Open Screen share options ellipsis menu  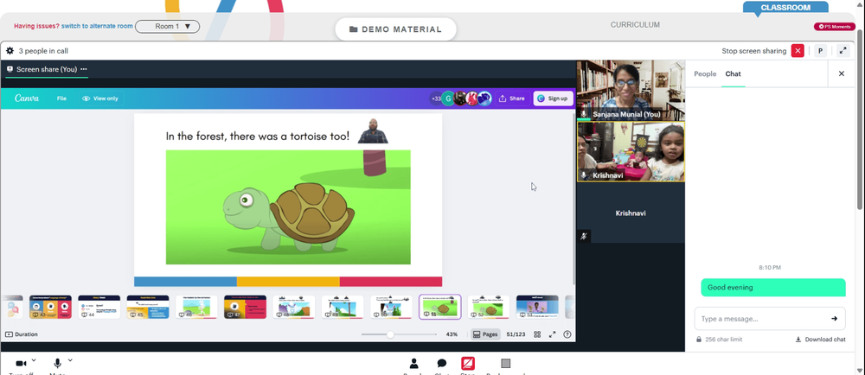[x=84, y=69]
